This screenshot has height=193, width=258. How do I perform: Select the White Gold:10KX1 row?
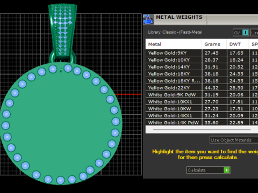[x=202, y=102]
